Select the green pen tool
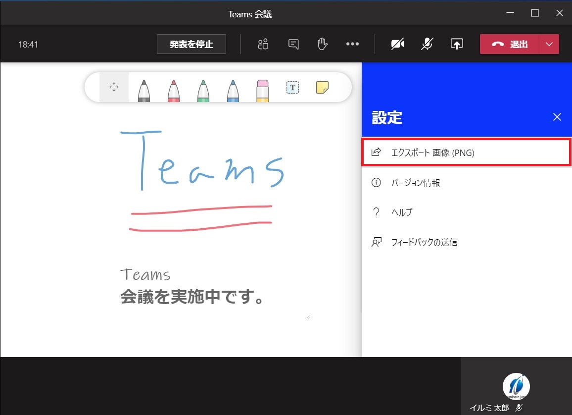This screenshot has width=572, height=415. tap(203, 90)
